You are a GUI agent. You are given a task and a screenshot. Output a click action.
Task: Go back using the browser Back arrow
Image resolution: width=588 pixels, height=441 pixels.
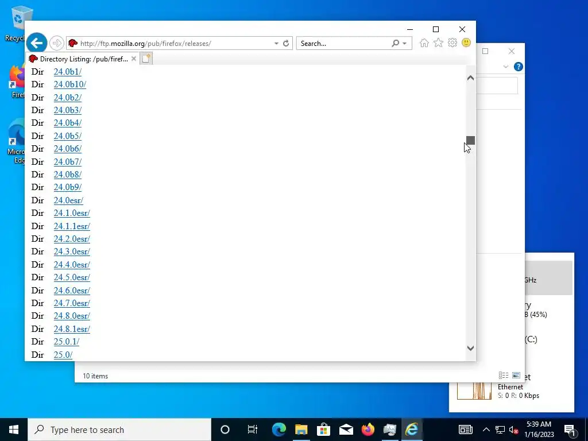(x=37, y=43)
